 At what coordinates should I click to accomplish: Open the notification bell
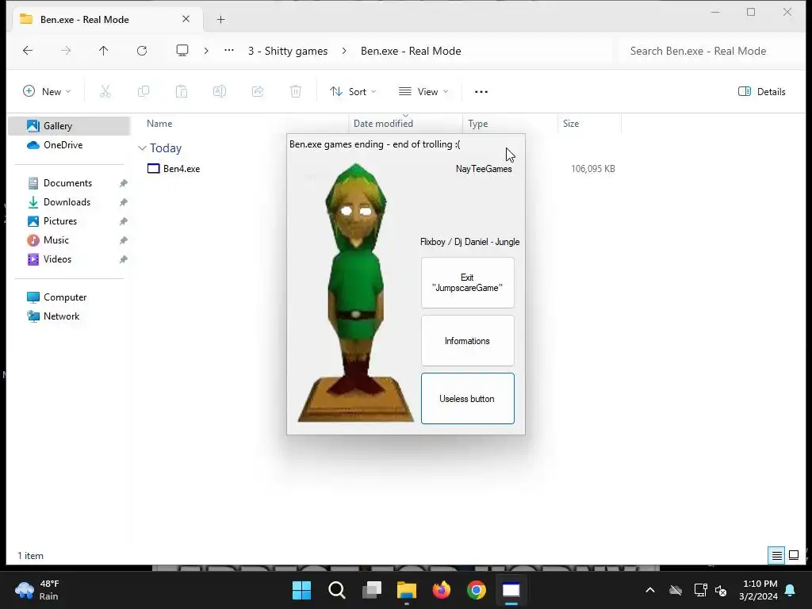click(791, 590)
